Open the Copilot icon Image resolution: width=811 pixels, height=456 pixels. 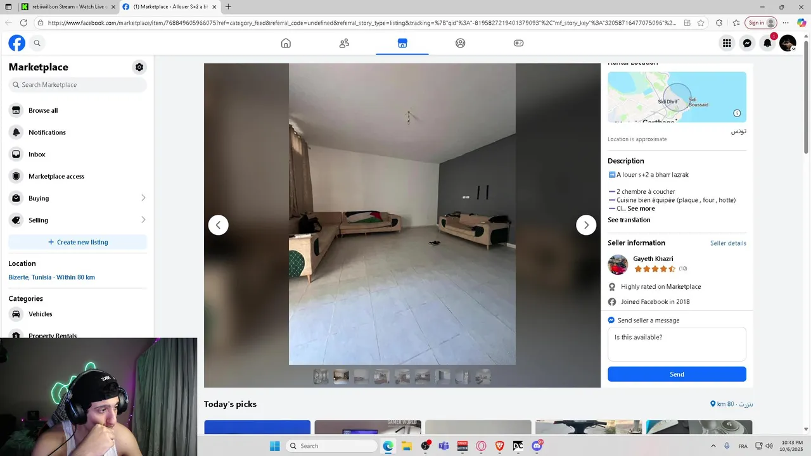801,23
